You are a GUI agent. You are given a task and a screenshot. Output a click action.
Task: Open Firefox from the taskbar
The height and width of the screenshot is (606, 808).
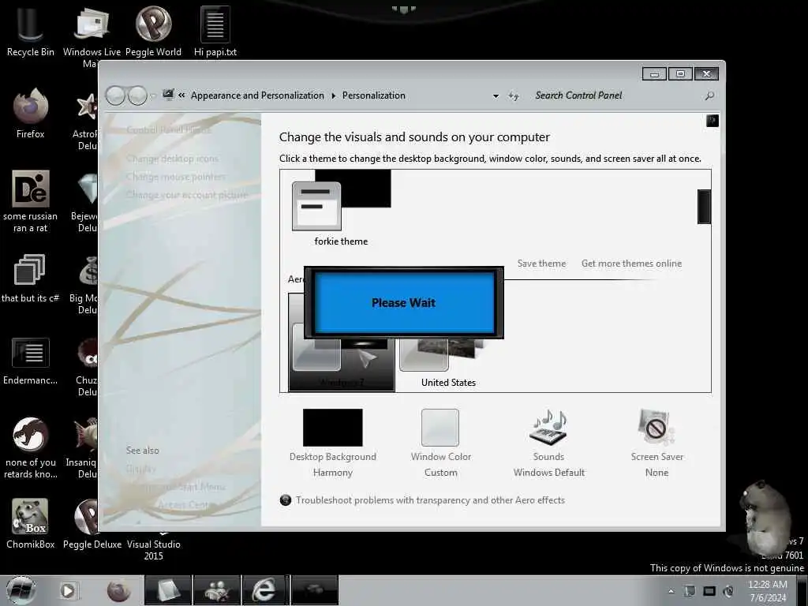(x=118, y=590)
